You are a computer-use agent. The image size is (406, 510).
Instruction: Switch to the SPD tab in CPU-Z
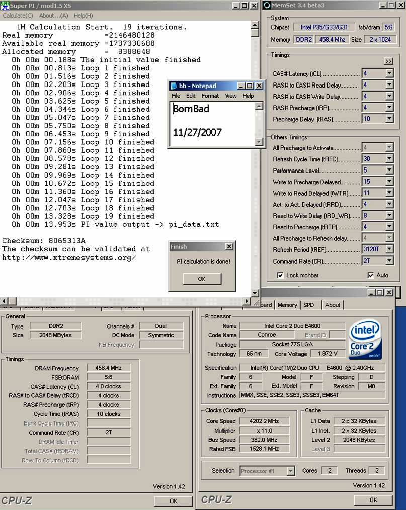pyautogui.click(x=309, y=305)
